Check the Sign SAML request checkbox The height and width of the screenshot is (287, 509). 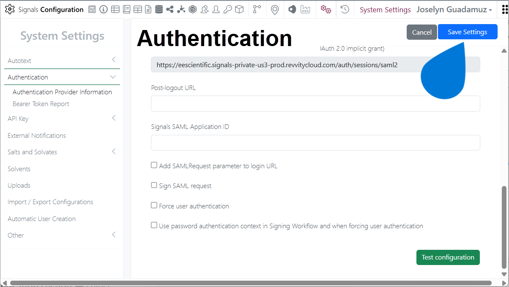pos(154,185)
